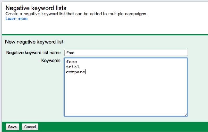Open the Learn more link

[16, 19]
